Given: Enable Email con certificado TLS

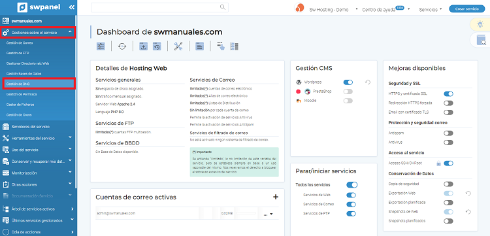Looking at the screenshot, I should point(448,112).
